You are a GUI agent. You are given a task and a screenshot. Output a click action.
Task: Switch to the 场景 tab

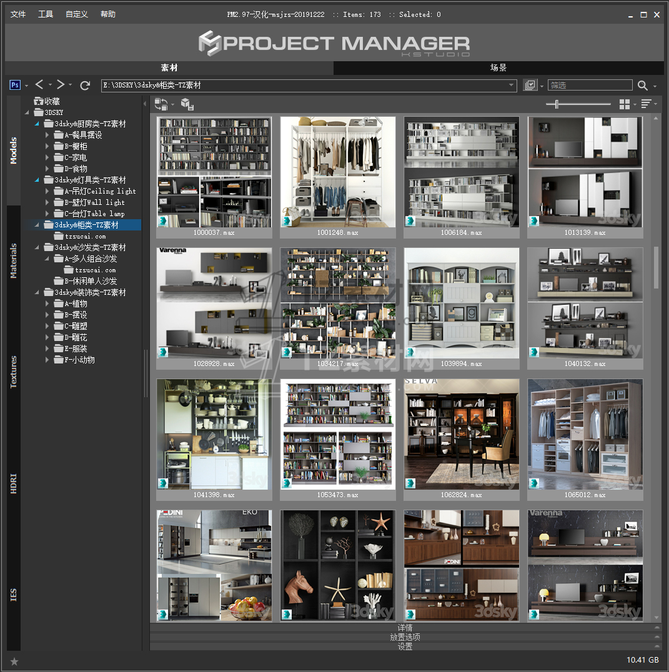coord(498,68)
